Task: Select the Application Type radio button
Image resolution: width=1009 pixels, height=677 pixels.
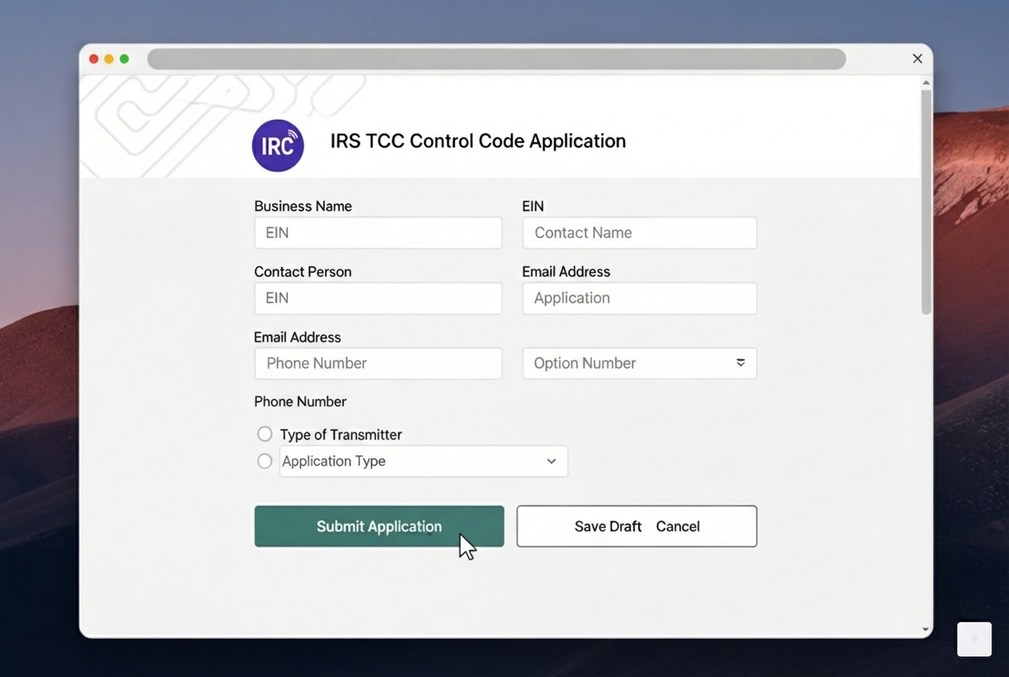Action: coord(264,461)
